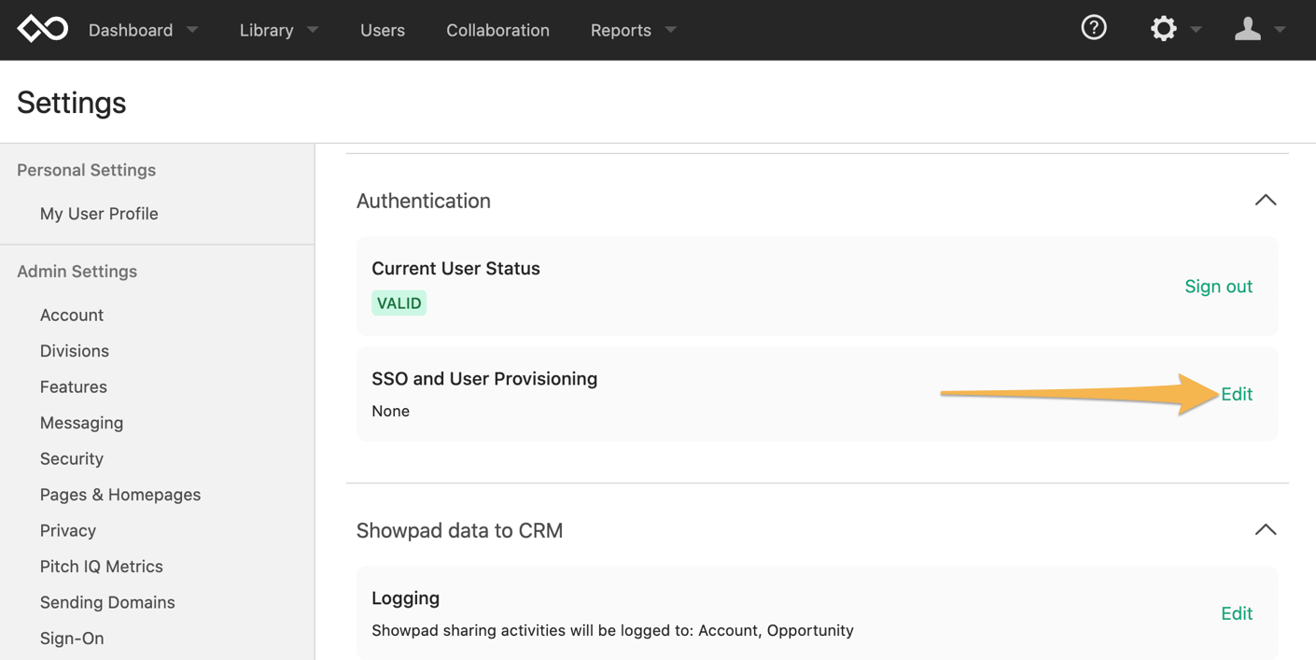Collapse the Showpad data to CRM chevron
Image resolution: width=1316 pixels, height=660 pixels.
(1266, 529)
